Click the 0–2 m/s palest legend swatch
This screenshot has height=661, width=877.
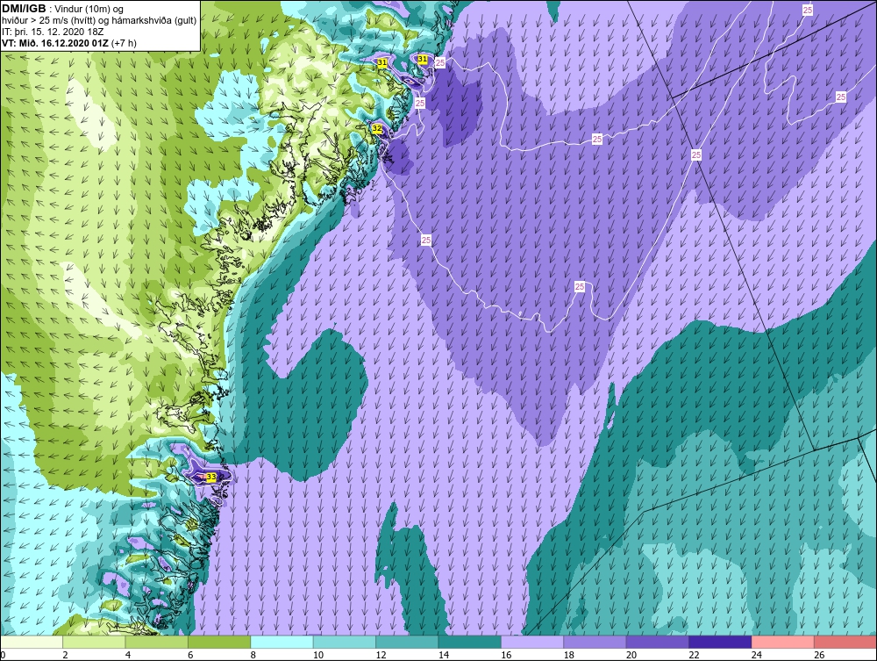tap(32, 642)
